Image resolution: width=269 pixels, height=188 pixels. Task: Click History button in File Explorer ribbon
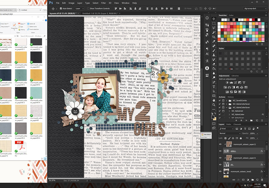coord(22,30)
